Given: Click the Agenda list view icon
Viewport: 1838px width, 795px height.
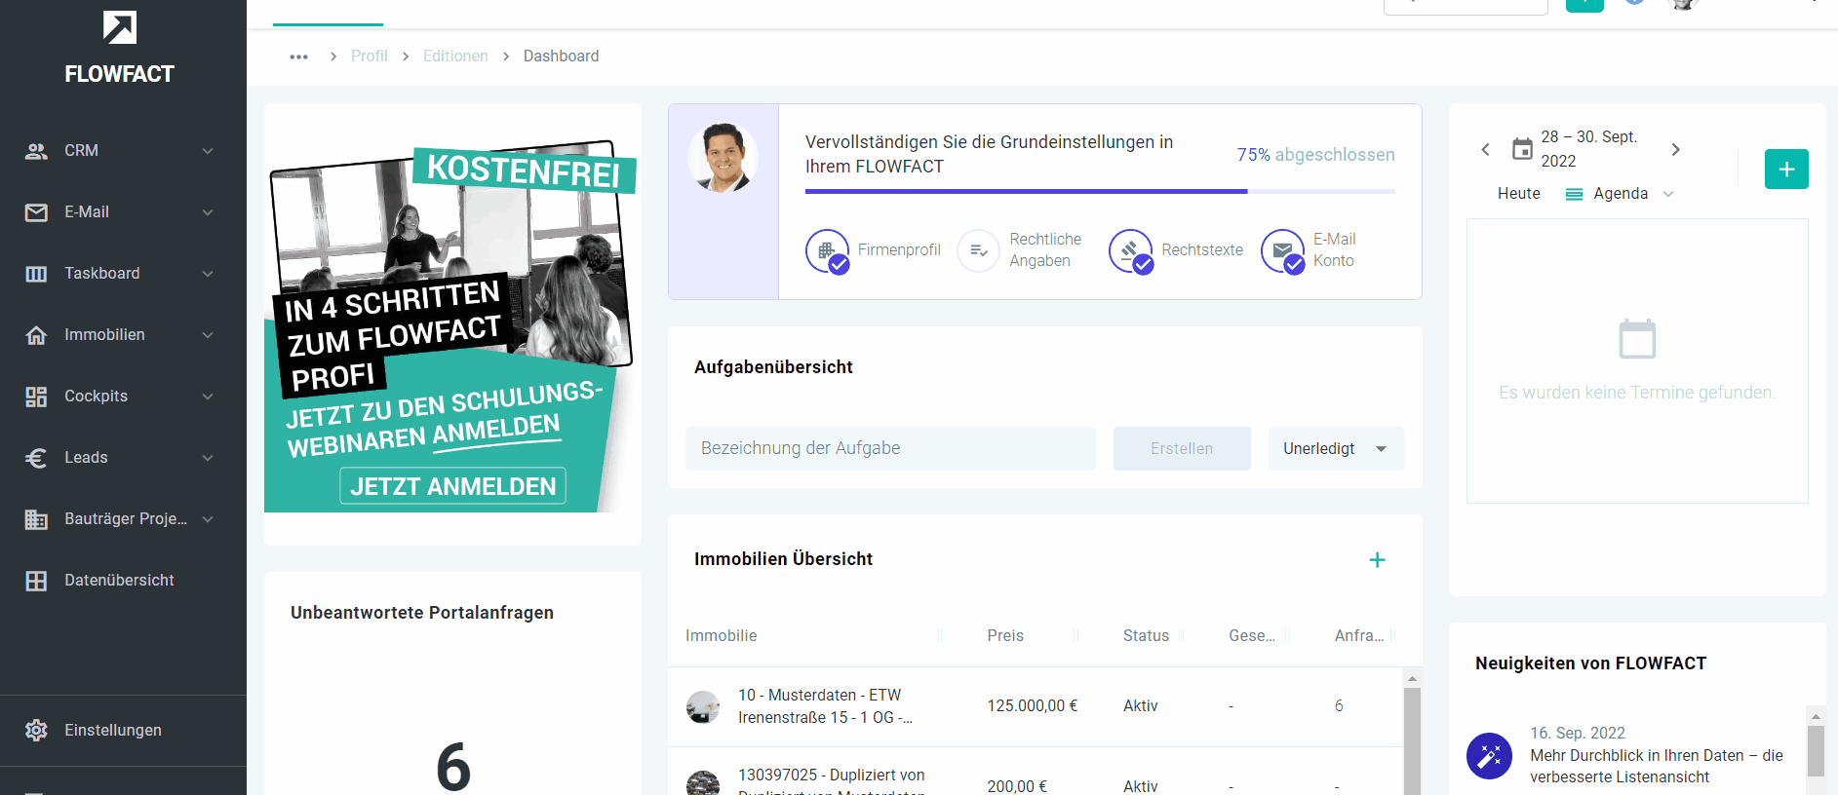Looking at the screenshot, I should point(1574,194).
